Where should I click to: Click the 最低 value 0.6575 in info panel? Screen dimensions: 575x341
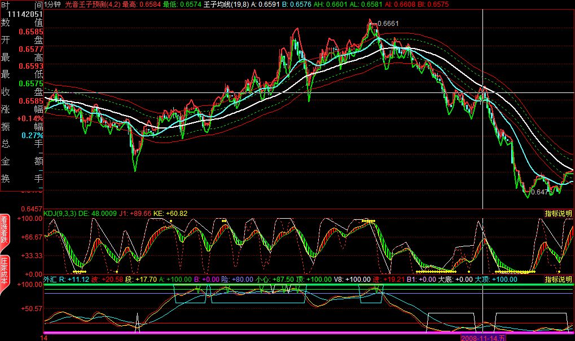[31, 83]
